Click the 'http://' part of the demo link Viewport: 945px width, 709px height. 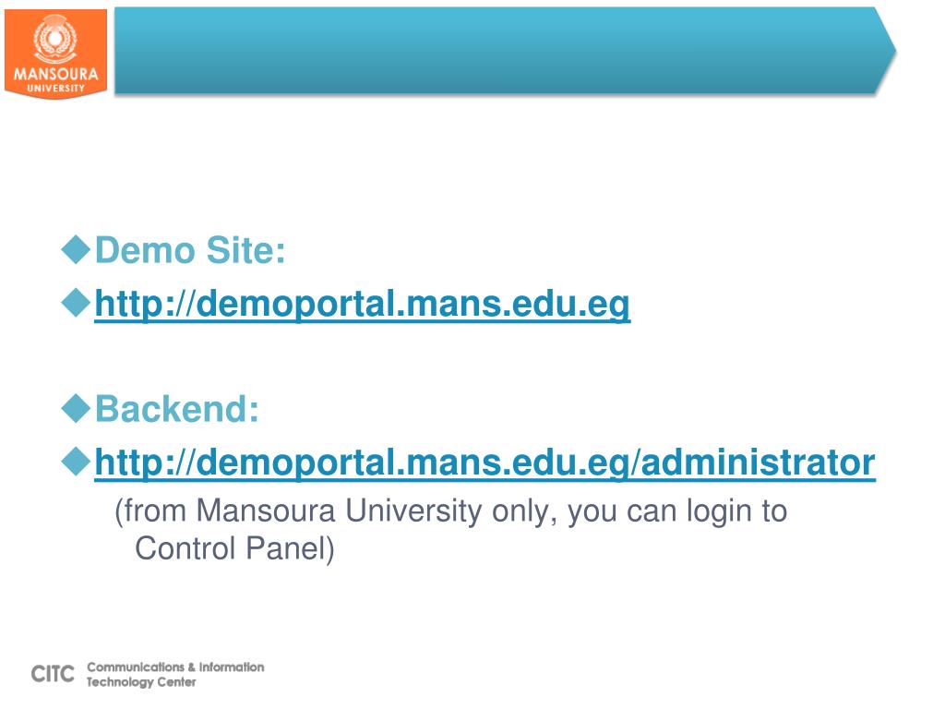(145, 304)
